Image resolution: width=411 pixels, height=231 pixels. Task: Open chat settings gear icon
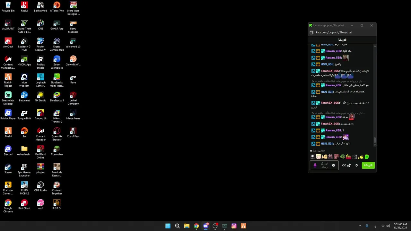point(356,165)
